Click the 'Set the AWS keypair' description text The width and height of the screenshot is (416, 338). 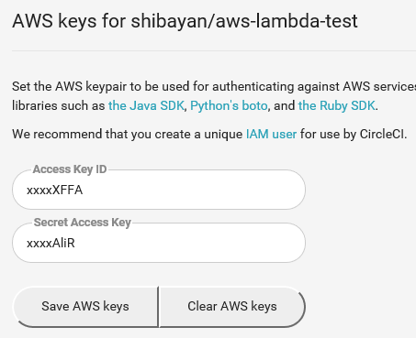pos(214,96)
